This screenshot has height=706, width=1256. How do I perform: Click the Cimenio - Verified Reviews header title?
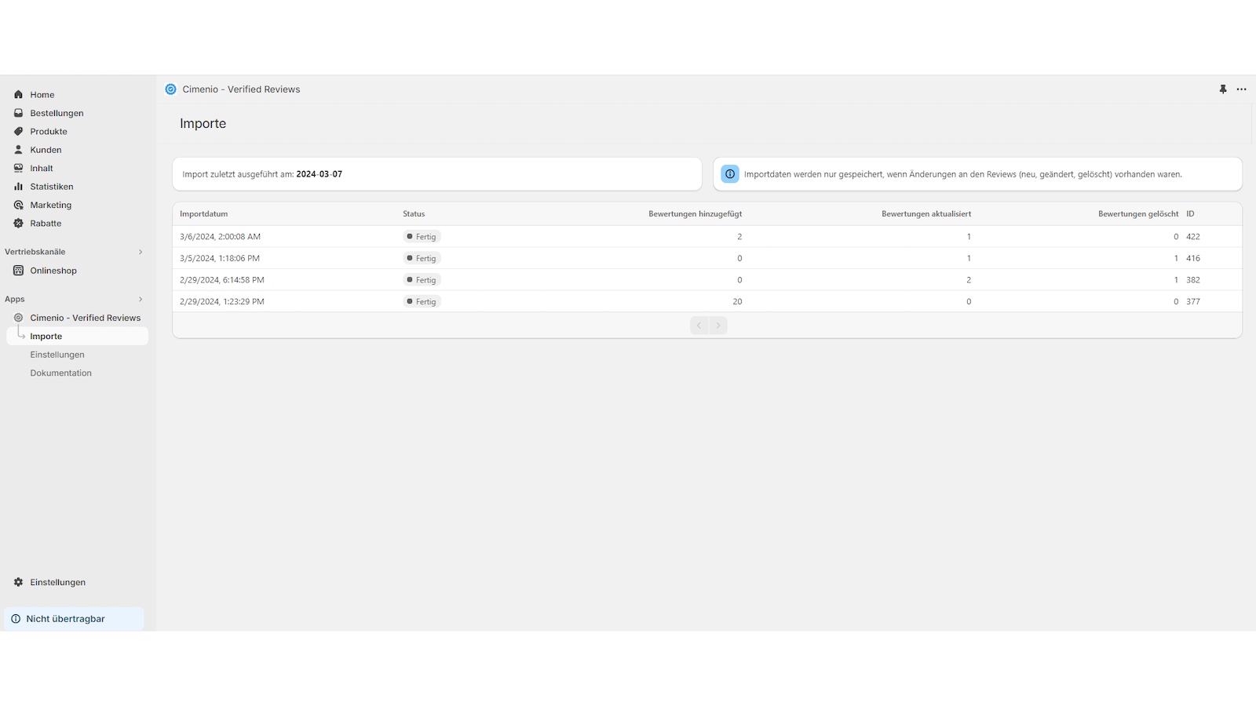point(242,89)
